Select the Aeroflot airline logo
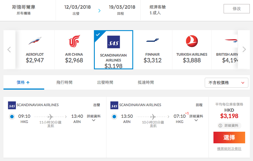Image resolution: width=253 pixels, height=161 pixels. point(35,41)
